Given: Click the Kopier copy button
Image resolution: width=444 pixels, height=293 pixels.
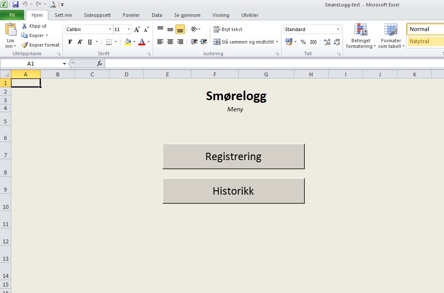Looking at the screenshot, I should click(x=33, y=35).
